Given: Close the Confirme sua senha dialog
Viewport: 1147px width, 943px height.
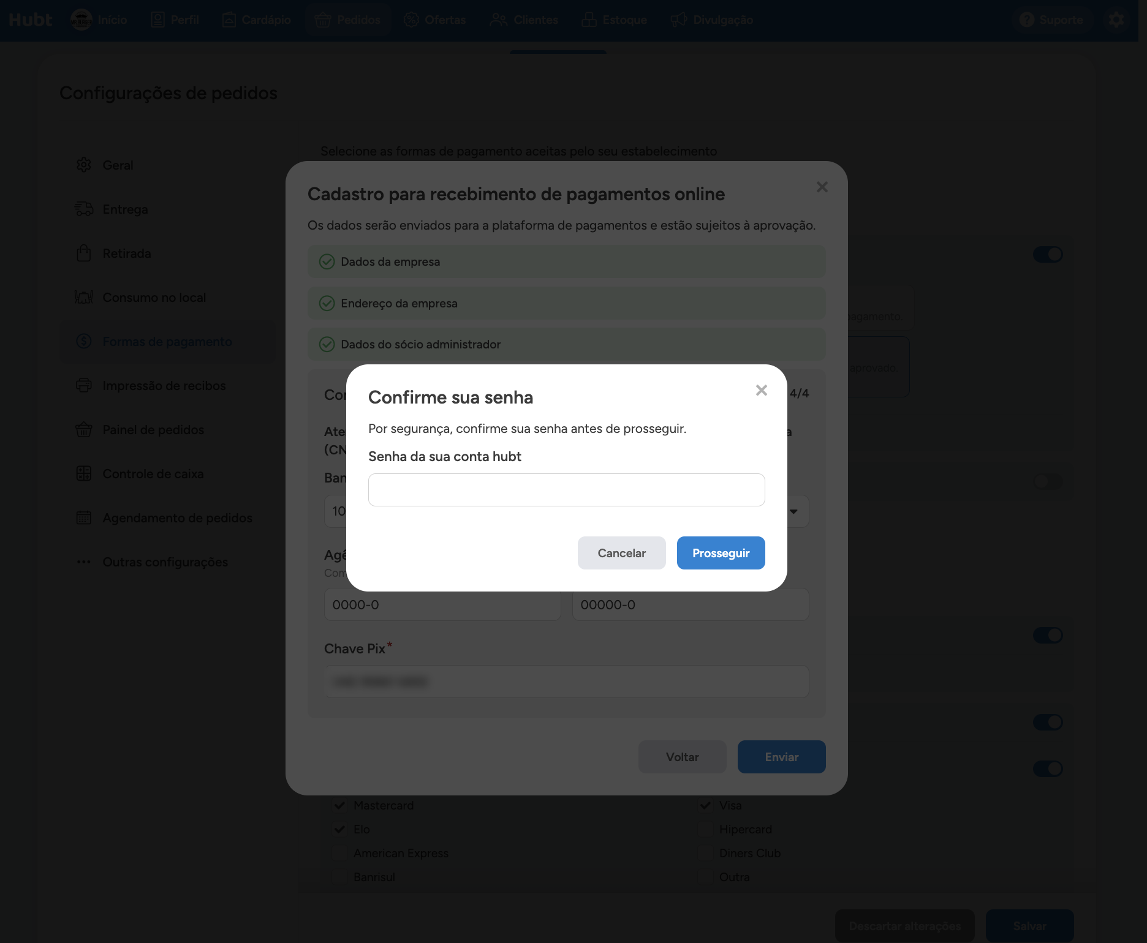Looking at the screenshot, I should 762,390.
